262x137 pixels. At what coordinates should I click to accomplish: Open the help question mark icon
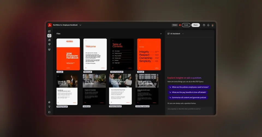click(x=204, y=25)
